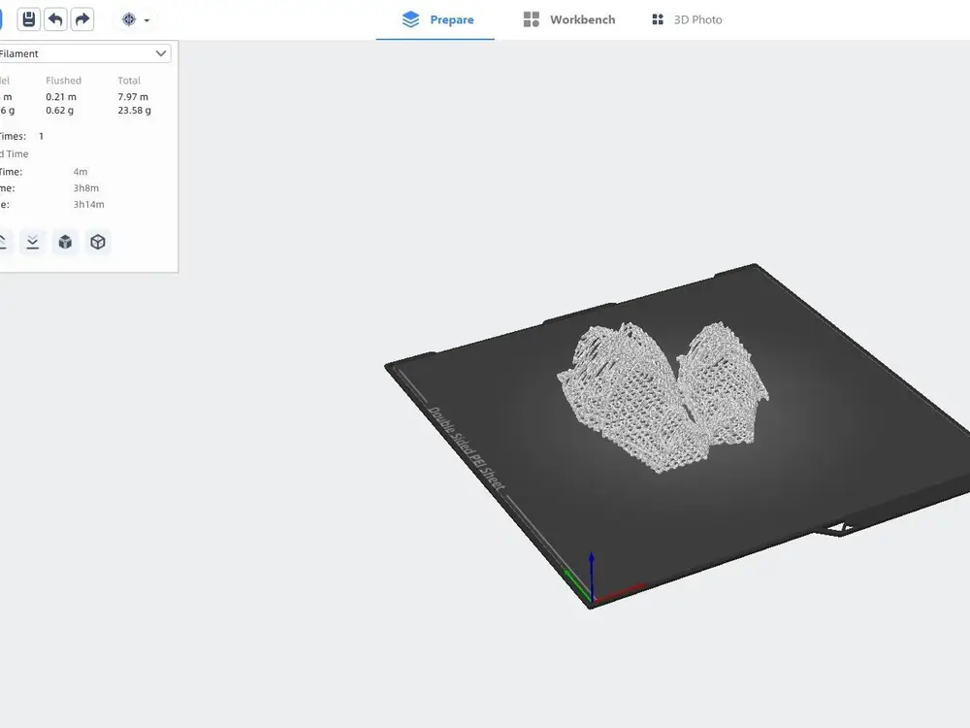
Task: Click the save project floppy disk icon
Action: [x=28, y=19]
